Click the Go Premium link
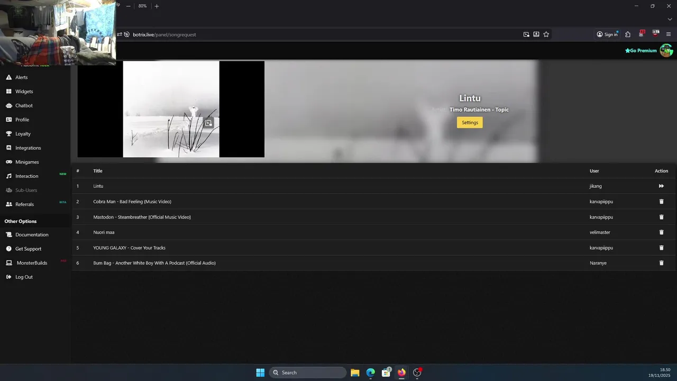 coord(641,51)
